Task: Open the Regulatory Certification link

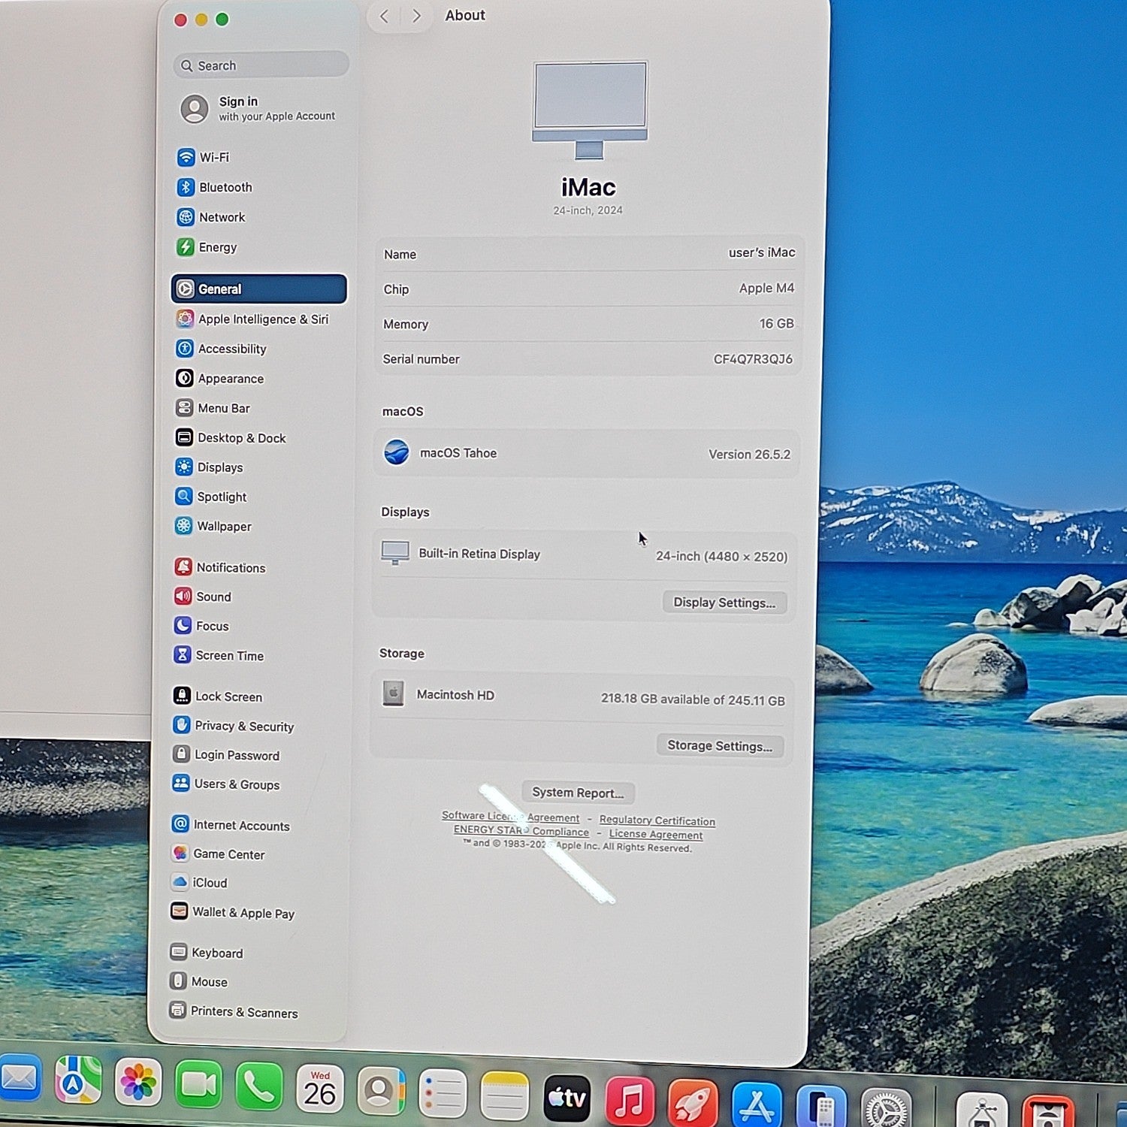Action: pyautogui.click(x=657, y=820)
